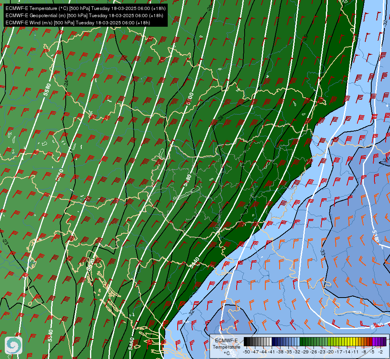This screenshot has height=359, width=390.
Task: Click the -11 value on the legend
Action: 355,352
